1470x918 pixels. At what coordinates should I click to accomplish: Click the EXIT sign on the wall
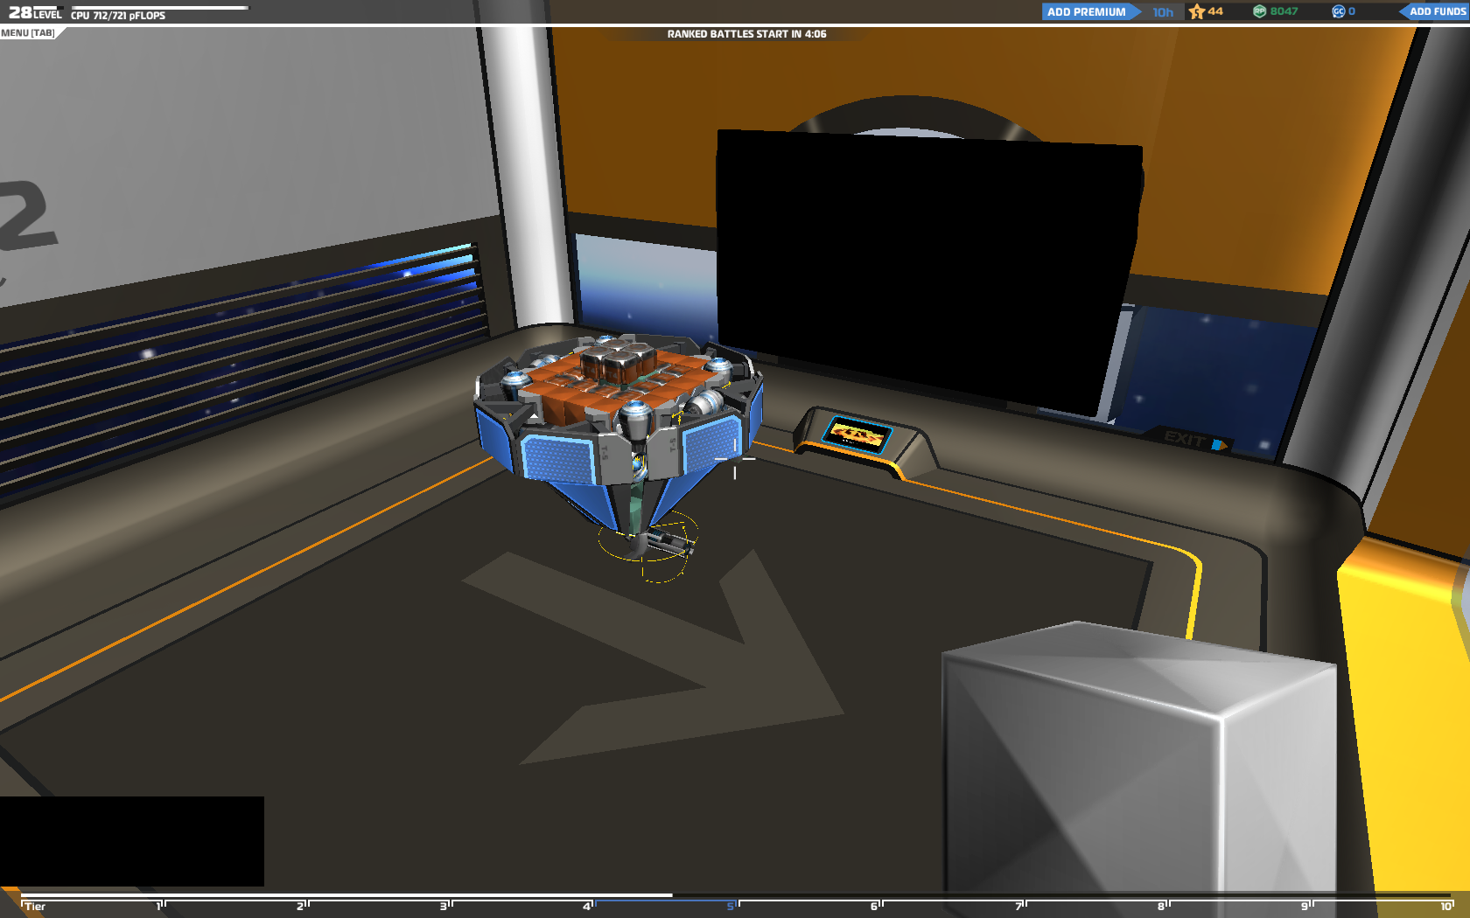[x=1194, y=440]
